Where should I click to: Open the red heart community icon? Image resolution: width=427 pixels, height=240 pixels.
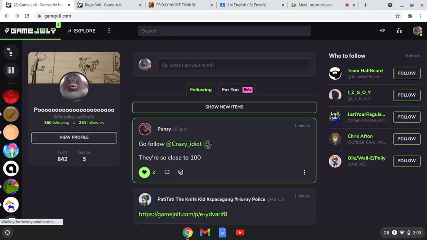(x=11, y=96)
